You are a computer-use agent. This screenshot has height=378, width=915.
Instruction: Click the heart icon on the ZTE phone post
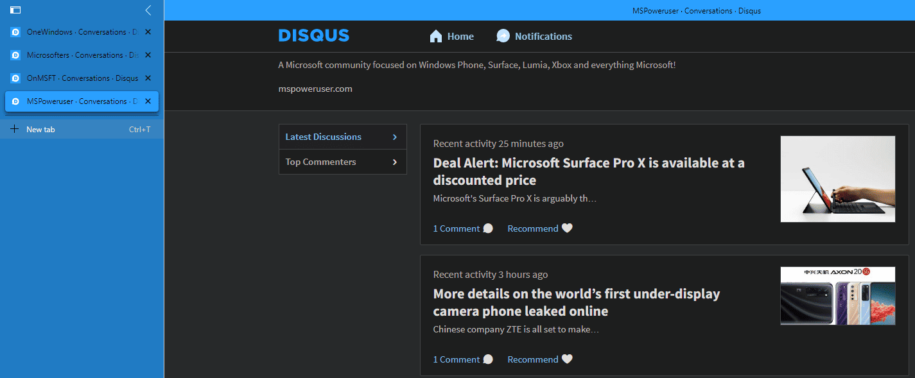[x=567, y=359]
